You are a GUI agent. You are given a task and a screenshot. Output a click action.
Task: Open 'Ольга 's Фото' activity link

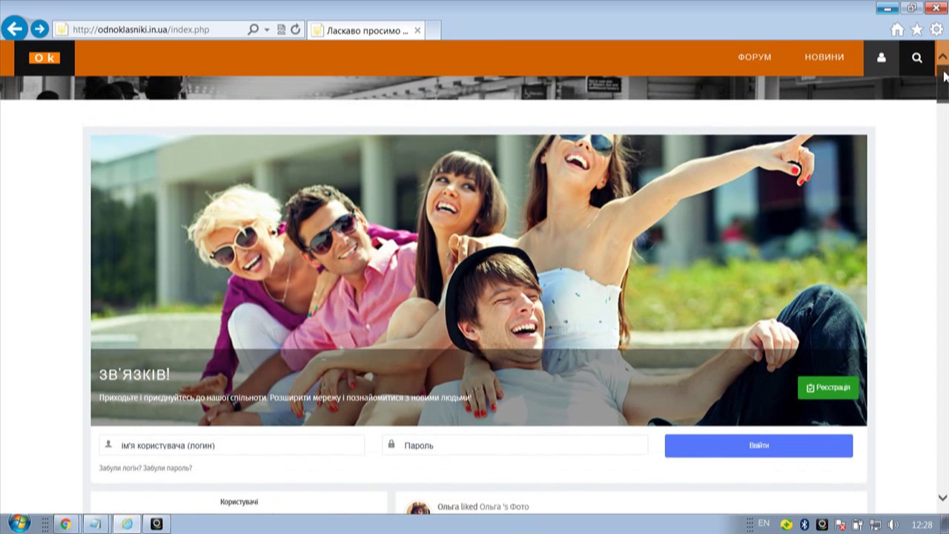504,507
